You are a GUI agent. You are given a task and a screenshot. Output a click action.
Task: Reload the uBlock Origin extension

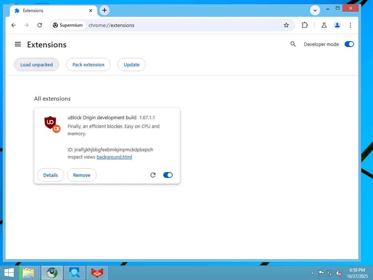click(x=153, y=175)
